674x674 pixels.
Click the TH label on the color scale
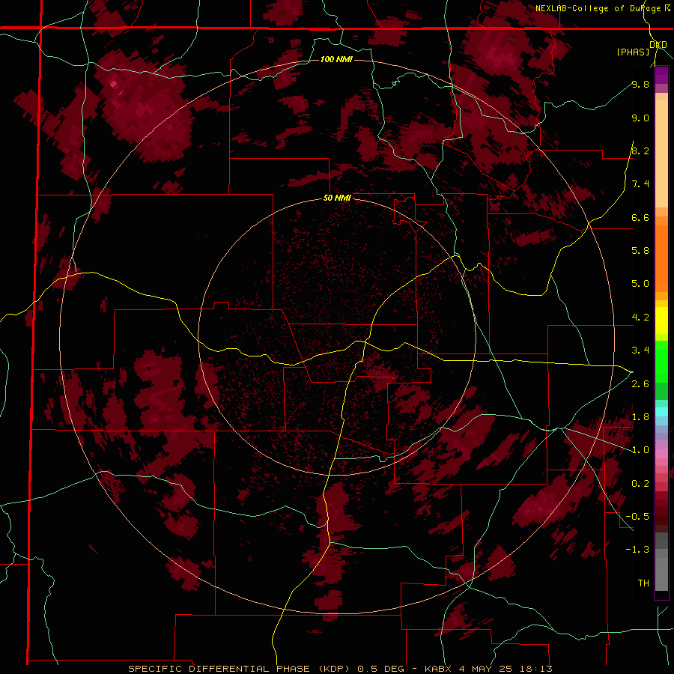643,583
